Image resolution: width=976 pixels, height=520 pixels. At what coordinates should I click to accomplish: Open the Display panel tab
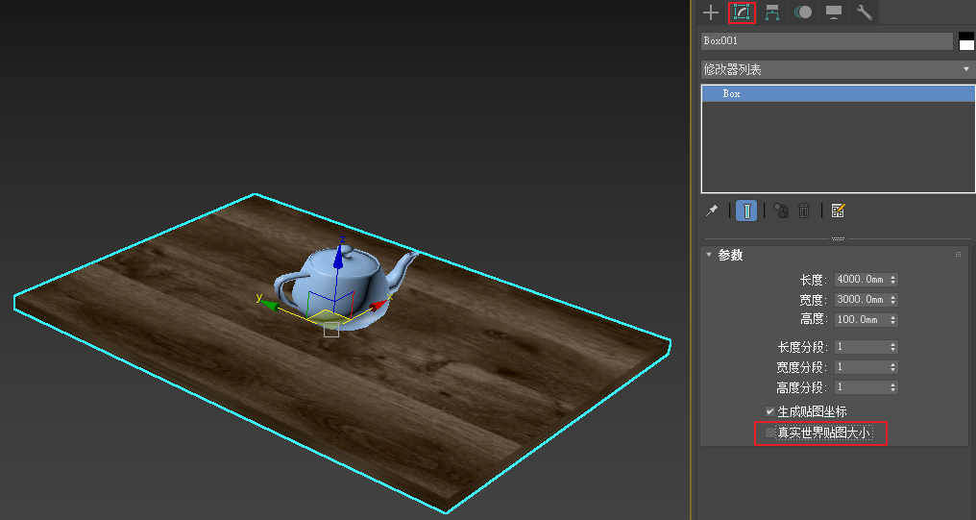(x=834, y=12)
